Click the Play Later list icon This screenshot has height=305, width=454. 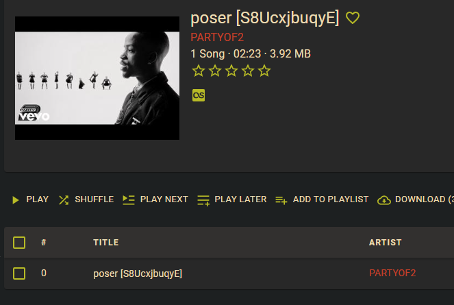coord(203,200)
